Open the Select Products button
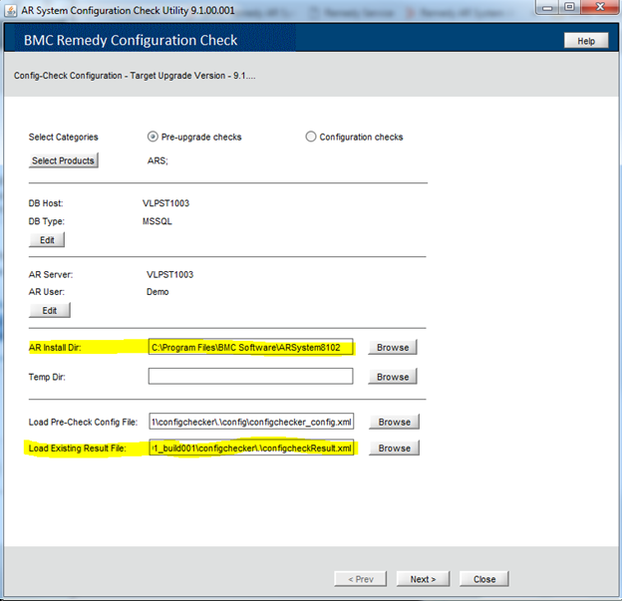This screenshot has height=601, width=624. tap(63, 160)
